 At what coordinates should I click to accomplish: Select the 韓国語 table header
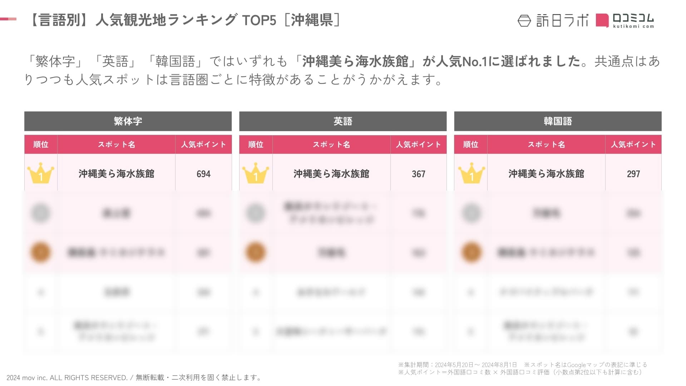point(557,121)
